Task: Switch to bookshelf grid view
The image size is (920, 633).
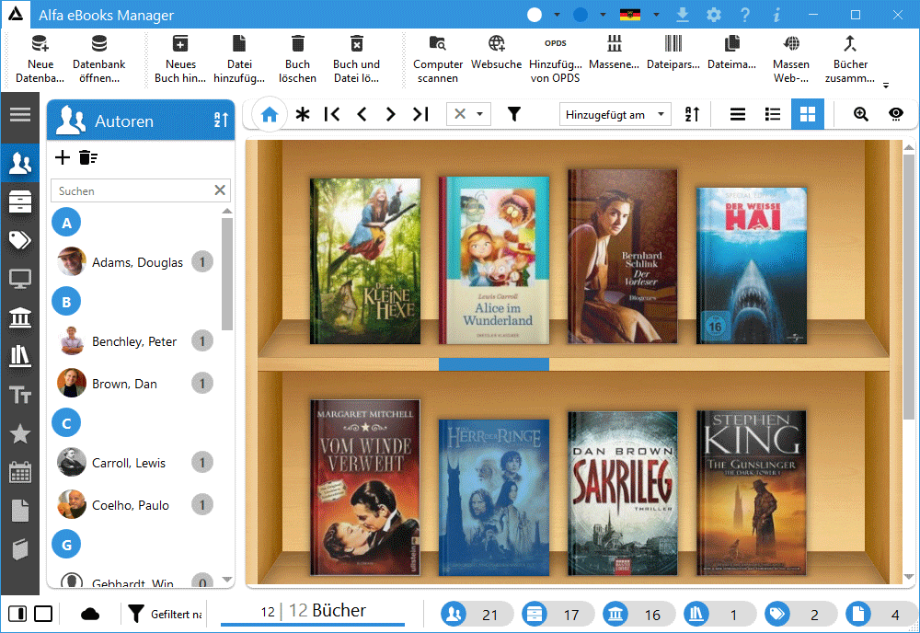Action: 808,114
